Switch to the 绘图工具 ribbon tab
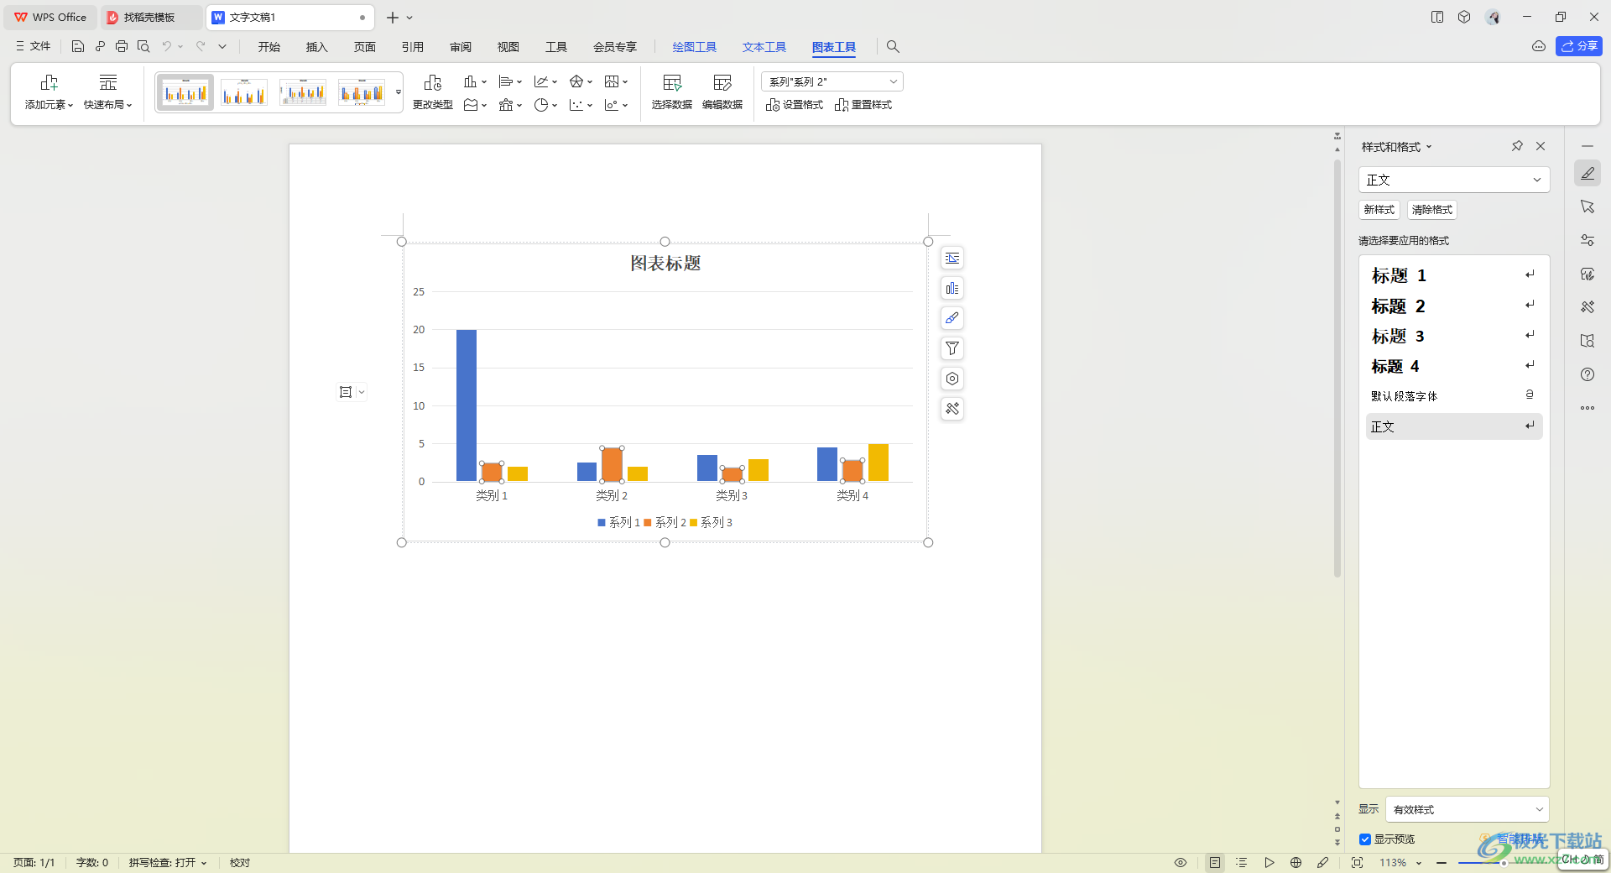This screenshot has width=1611, height=873. click(x=695, y=47)
